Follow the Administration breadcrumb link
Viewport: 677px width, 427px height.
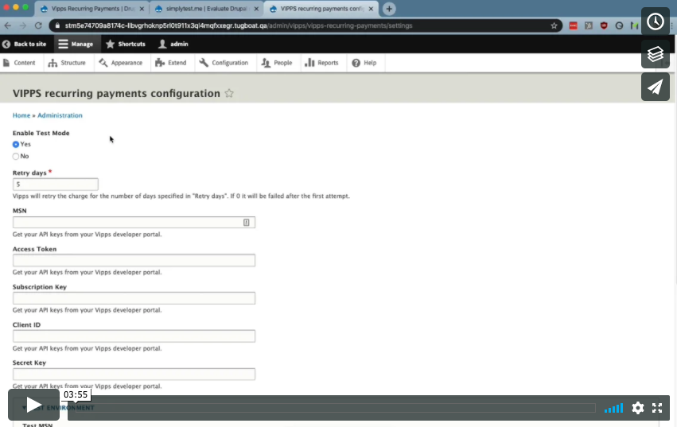tap(60, 115)
